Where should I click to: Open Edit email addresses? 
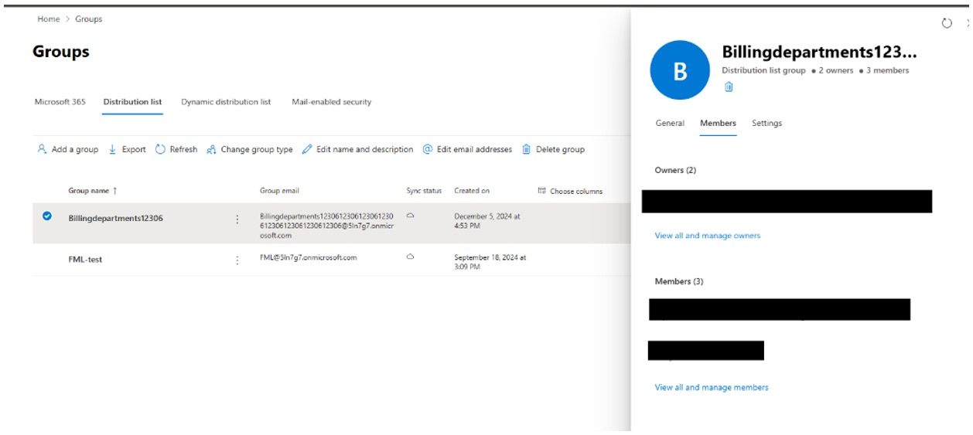(467, 150)
